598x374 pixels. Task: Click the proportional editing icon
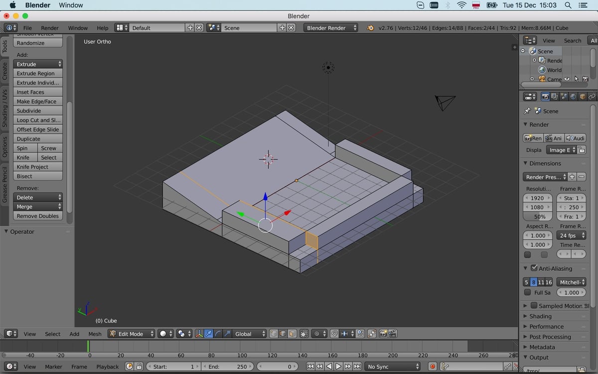[318, 334]
